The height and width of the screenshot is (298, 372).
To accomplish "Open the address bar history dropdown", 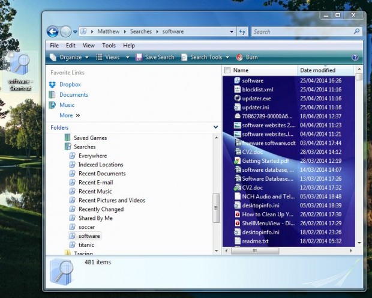I will (232, 32).
